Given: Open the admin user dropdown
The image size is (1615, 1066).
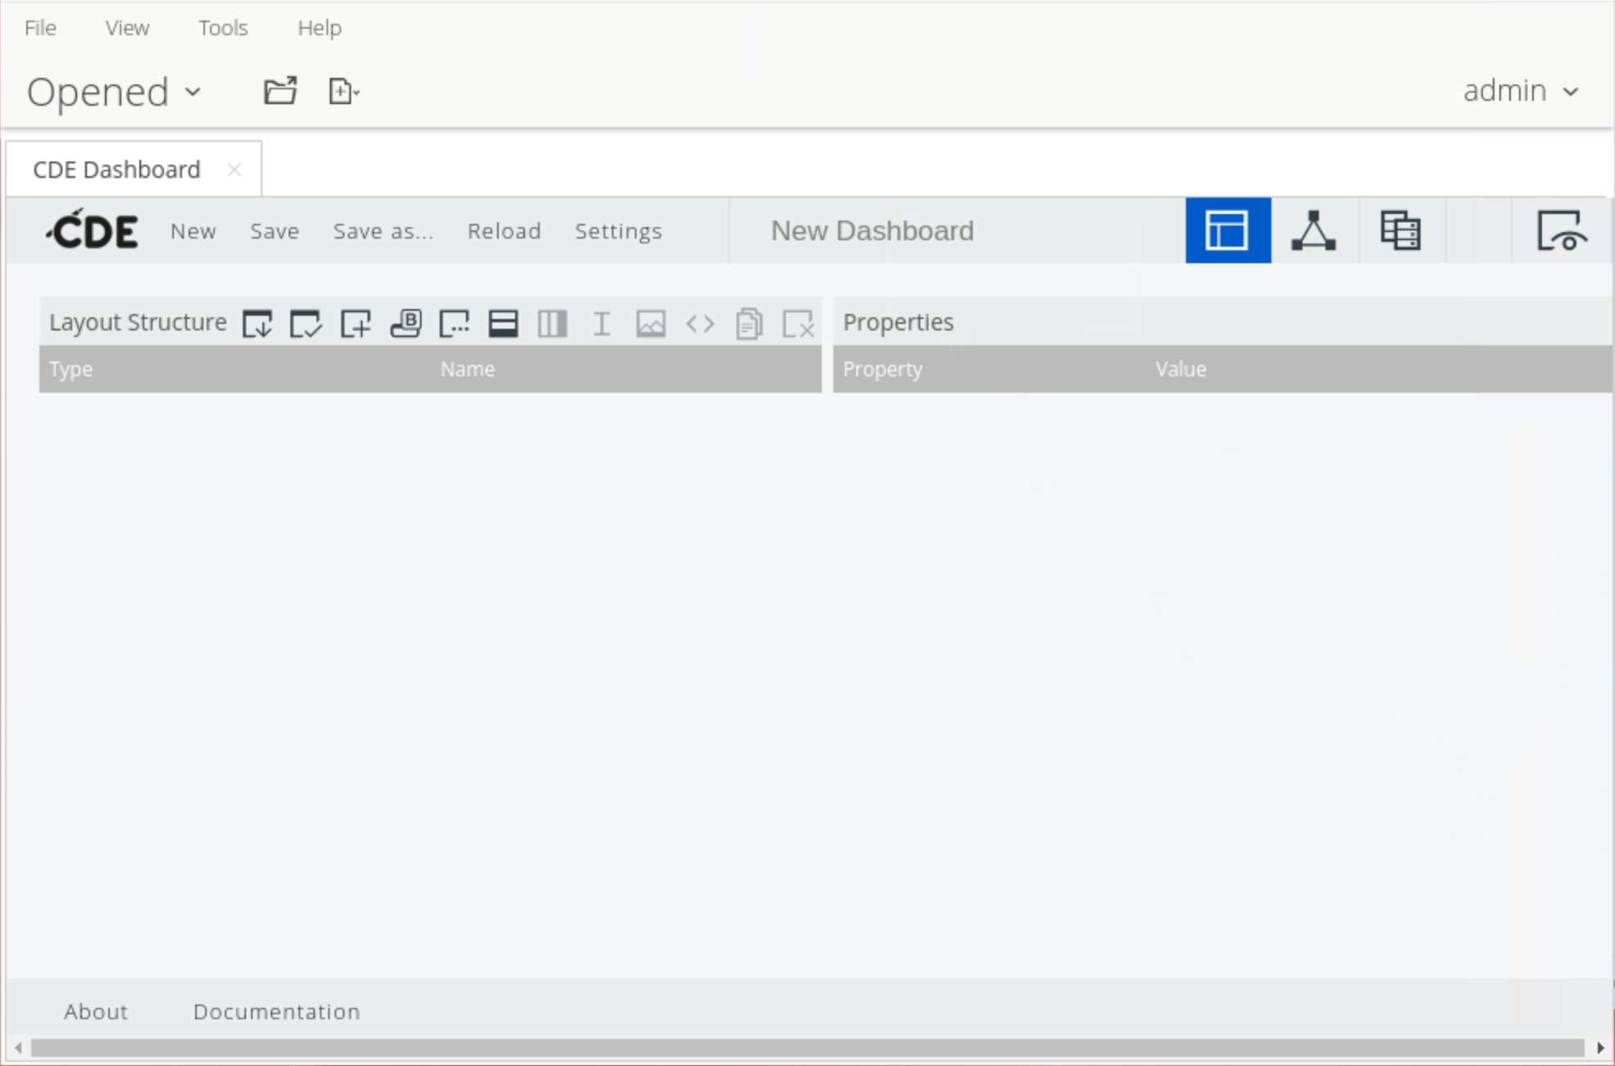Looking at the screenshot, I should (x=1520, y=91).
